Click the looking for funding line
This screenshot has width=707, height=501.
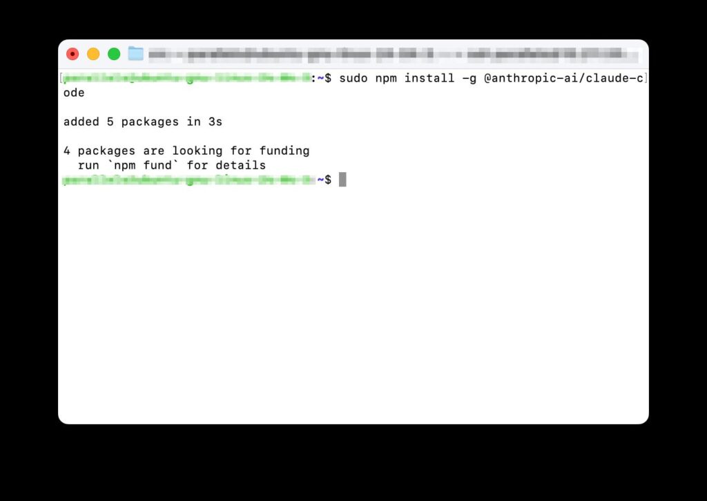pos(186,151)
